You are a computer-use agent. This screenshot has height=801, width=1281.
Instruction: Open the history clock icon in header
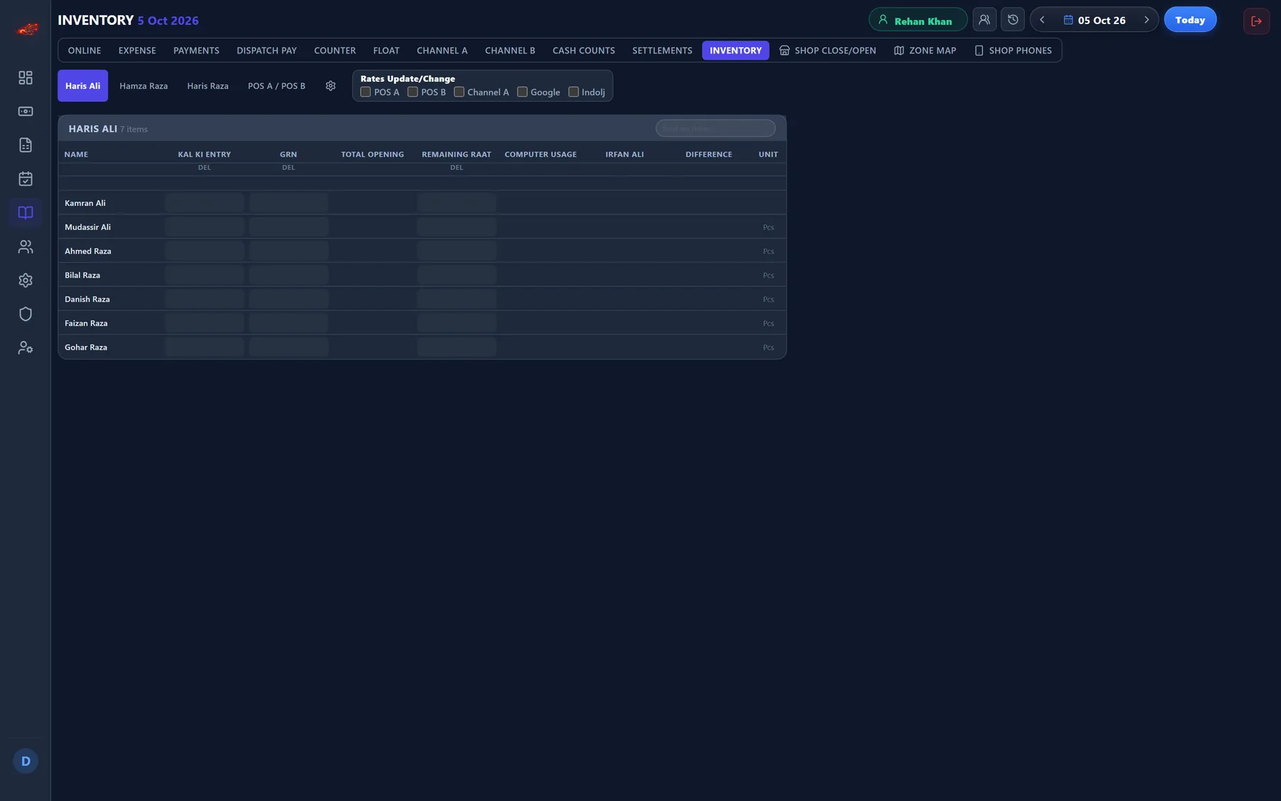[1013, 20]
